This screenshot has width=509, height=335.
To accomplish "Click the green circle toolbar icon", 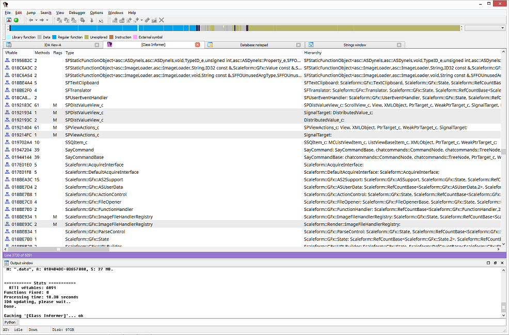I will [x=16, y=20].
